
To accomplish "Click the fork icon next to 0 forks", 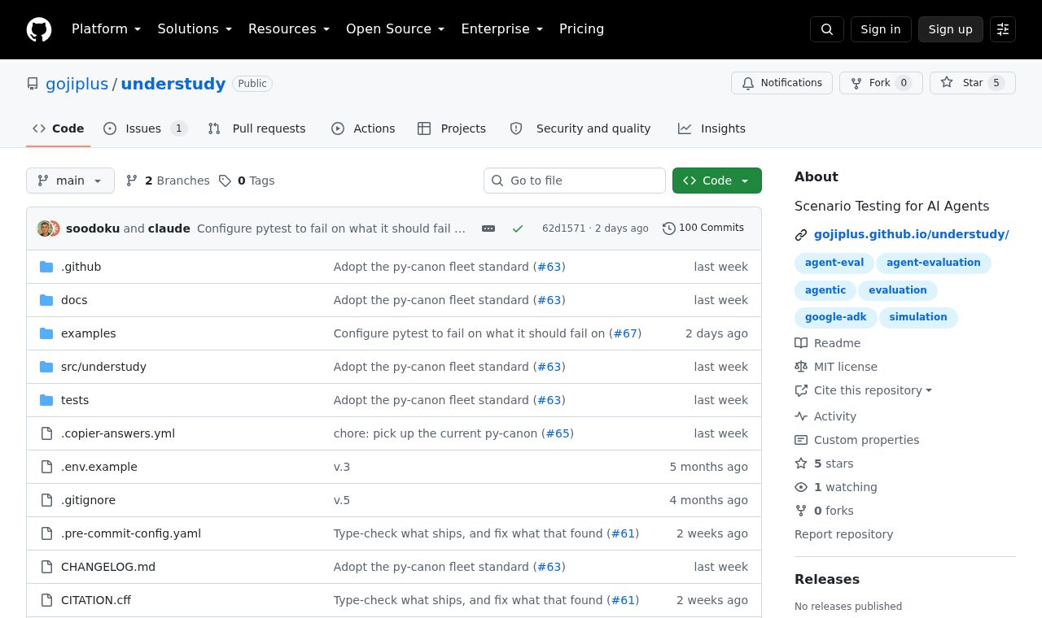I will click(801, 511).
